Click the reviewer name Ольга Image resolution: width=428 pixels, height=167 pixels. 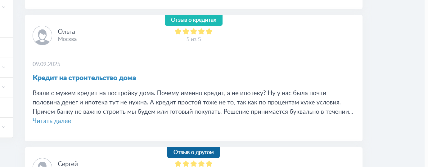66,32
